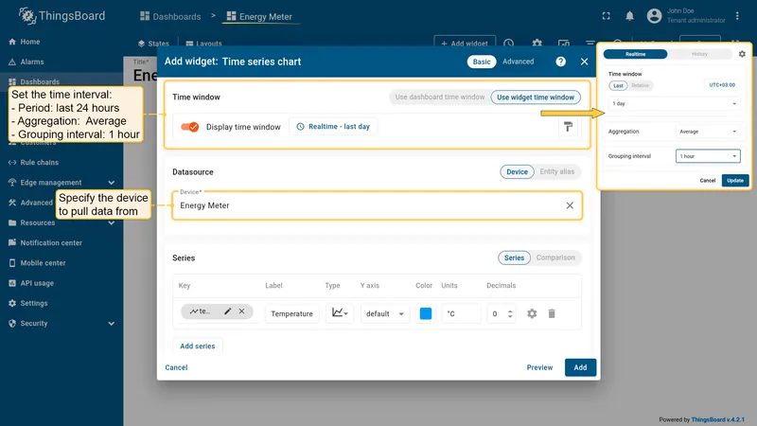The height and width of the screenshot is (426, 757).
Task: Clear the Energy Meter device field
Action: (570, 205)
